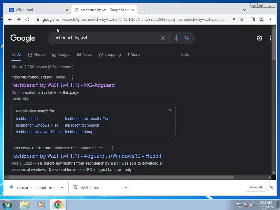Image resolution: width=280 pixels, height=210 pixels.
Task: Open options for tb.rg-adguard.net result
Action: (72, 77)
